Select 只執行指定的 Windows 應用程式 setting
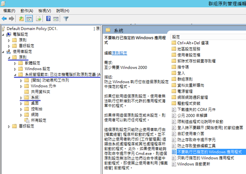This screenshot has height=174, width=246. (x=206, y=158)
